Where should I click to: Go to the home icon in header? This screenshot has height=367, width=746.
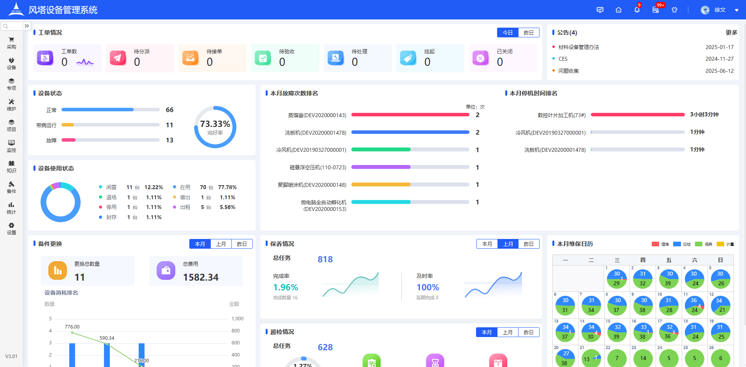pos(618,10)
